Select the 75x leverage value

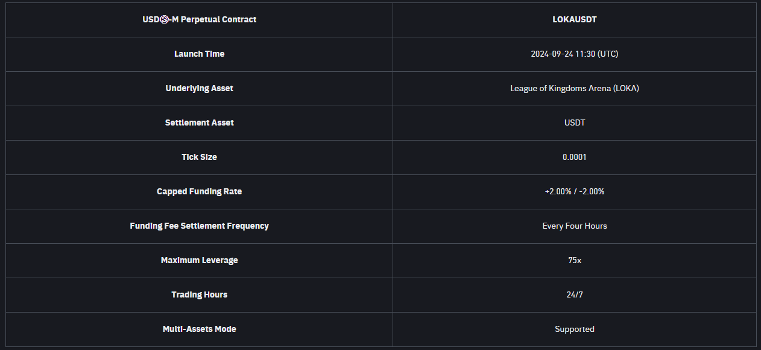click(x=574, y=260)
